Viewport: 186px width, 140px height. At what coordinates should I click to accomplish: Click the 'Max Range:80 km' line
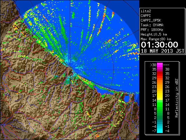tap(156, 39)
